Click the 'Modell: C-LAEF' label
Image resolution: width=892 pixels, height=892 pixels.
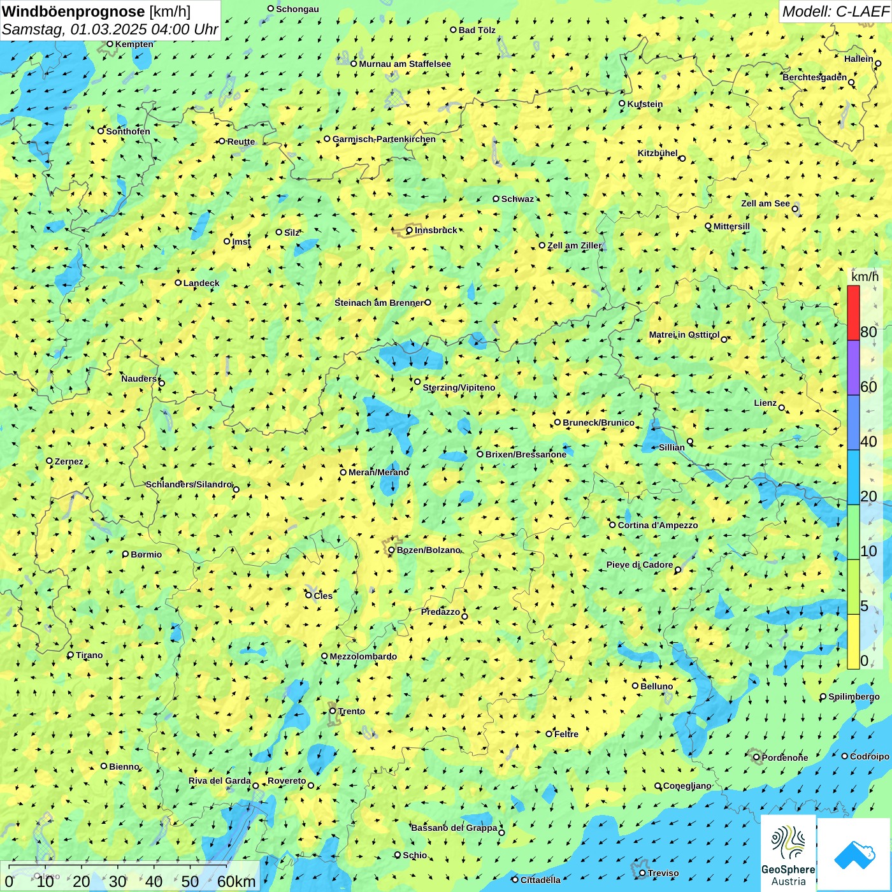[835, 11]
